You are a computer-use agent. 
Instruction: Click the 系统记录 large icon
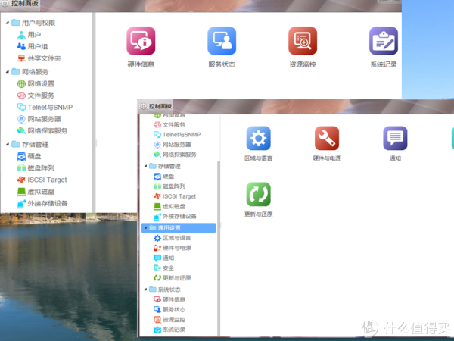tap(383, 41)
